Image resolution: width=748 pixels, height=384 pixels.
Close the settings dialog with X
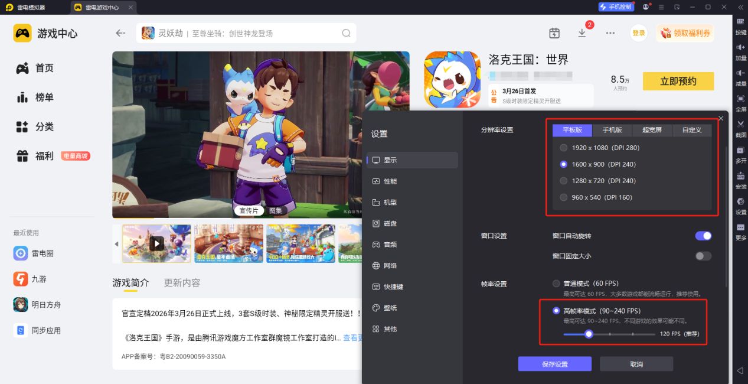click(x=721, y=118)
